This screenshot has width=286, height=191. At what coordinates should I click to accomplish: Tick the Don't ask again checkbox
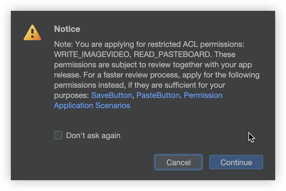tap(58, 135)
